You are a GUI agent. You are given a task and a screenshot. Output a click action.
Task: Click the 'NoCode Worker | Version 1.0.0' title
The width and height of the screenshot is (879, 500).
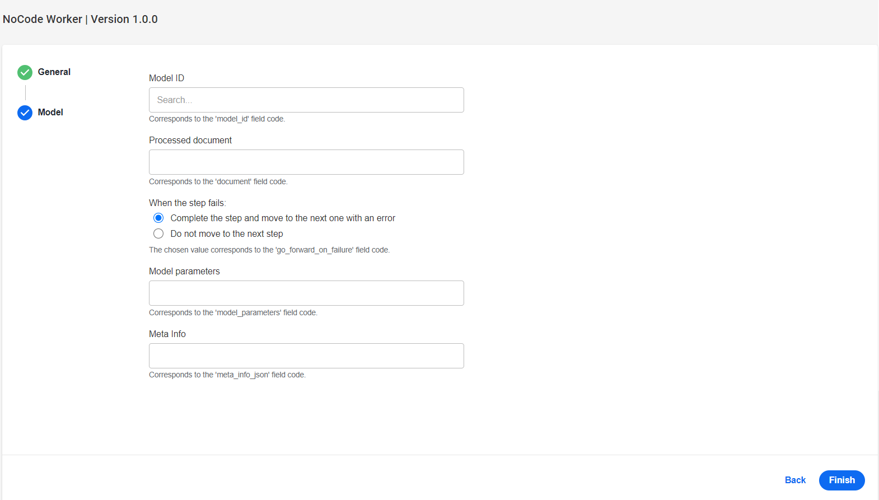(80, 19)
